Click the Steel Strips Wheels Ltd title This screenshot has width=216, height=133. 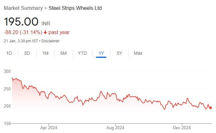point(75,8)
